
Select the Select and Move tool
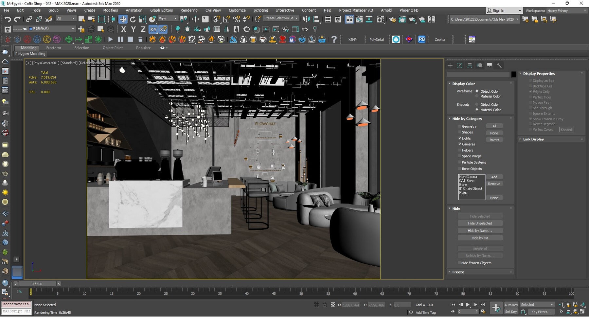point(123,19)
